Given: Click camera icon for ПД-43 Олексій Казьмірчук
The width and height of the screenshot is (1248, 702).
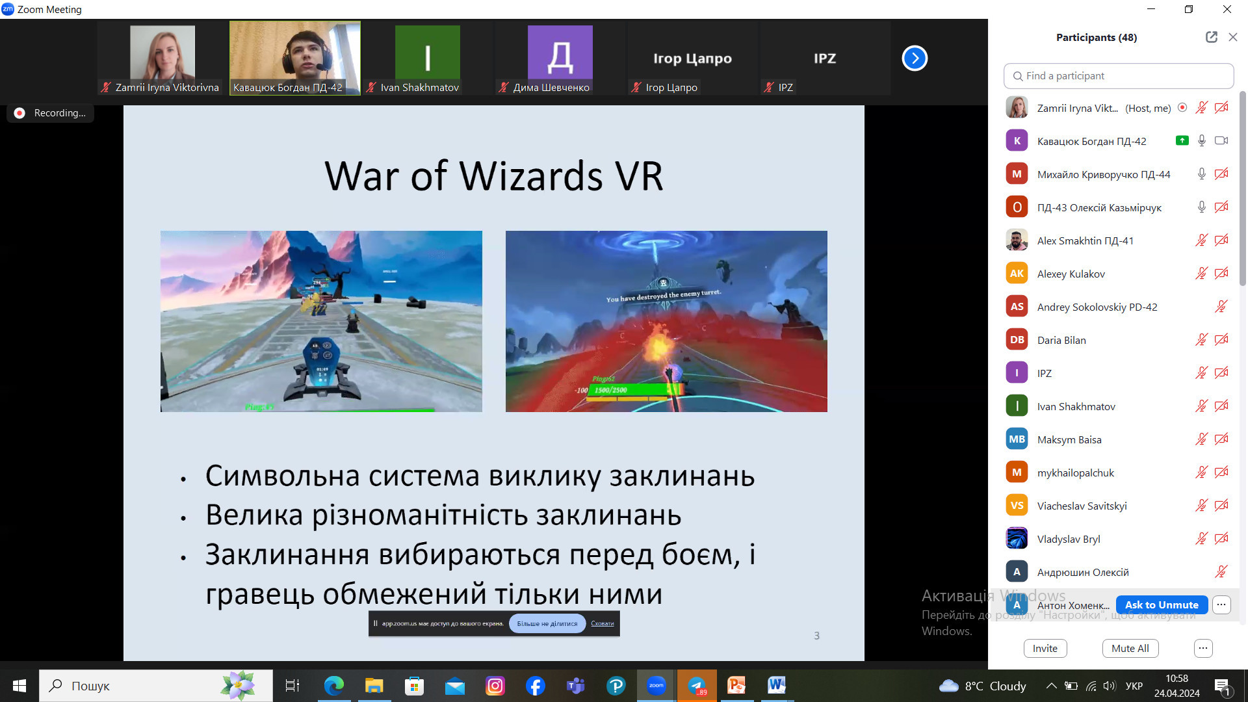Looking at the screenshot, I should pyautogui.click(x=1221, y=207).
